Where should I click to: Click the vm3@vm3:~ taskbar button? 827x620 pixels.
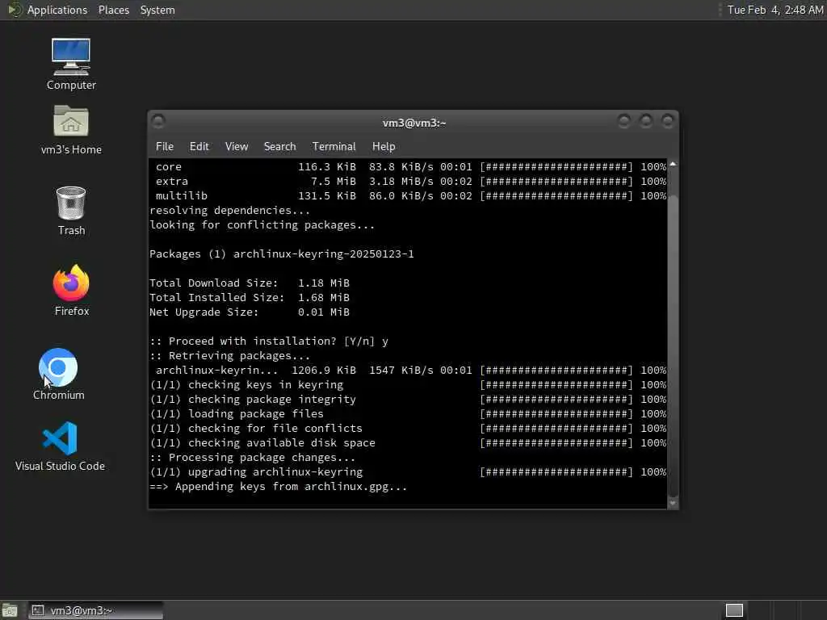click(x=95, y=610)
